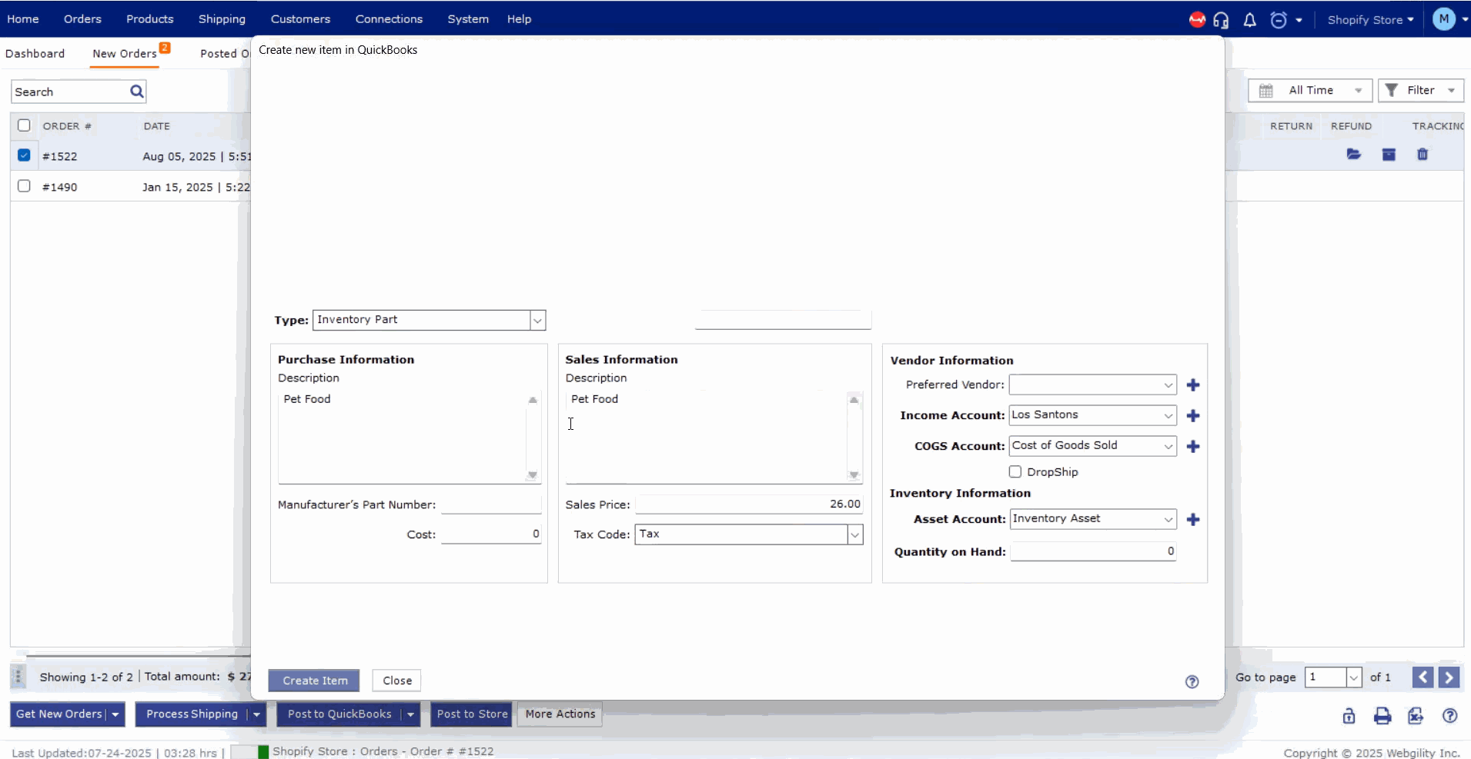Screen dimensions: 1471x759
Task: Expand the item Type dropdown
Action: (x=537, y=320)
